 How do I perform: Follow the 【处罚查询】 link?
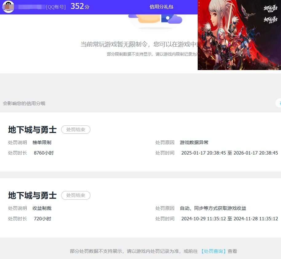[213, 251]
